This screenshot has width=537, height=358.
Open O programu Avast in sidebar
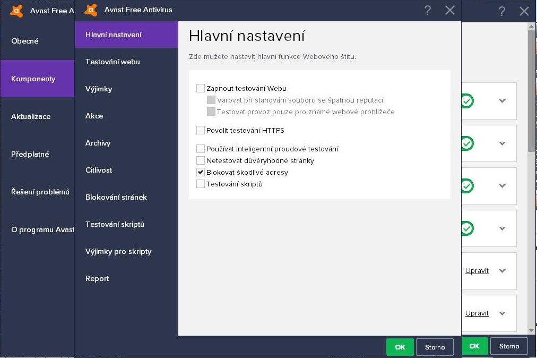(x=37, y=230)
